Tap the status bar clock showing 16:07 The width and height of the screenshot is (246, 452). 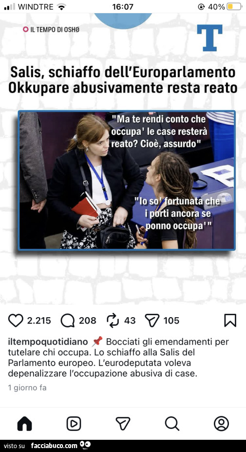tap(123, 7)
